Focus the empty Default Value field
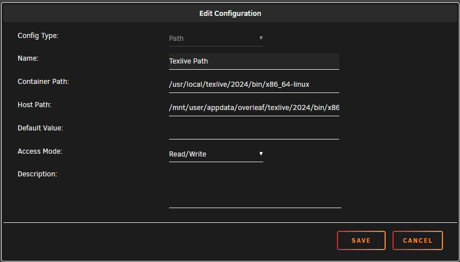The width and height of the screenshot is (460, 262). [x=254, y=131]
